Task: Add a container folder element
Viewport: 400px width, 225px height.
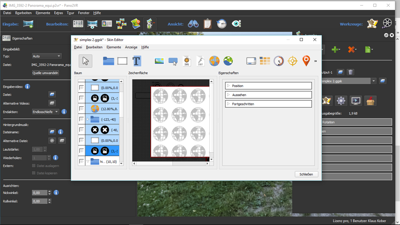Action: 109,61
